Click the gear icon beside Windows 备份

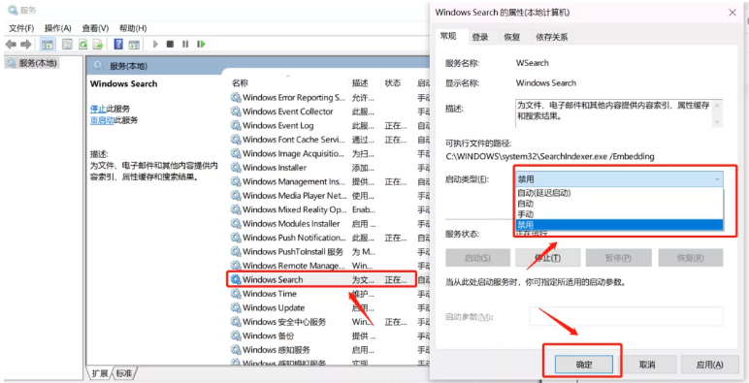tap(236, 335)
